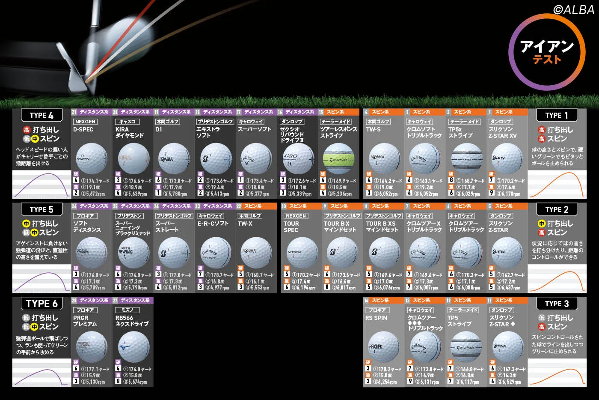This screenshot has width=599, height=400.
Task: Select the XXIO Rebound Drive II ball image
Action: [298, 158]
